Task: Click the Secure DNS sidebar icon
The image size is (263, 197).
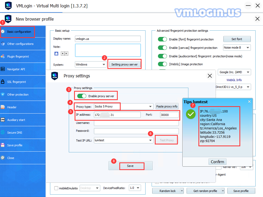Action: [x=3, y=132]
